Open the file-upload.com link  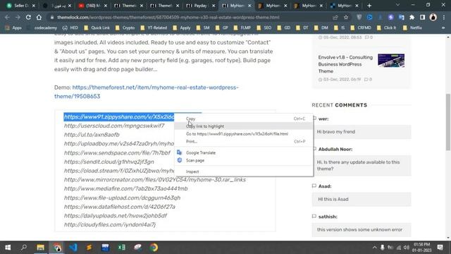(122, 198)
